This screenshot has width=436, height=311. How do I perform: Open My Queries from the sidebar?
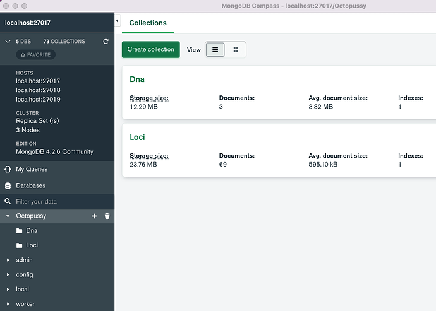[x=31, y=169]
